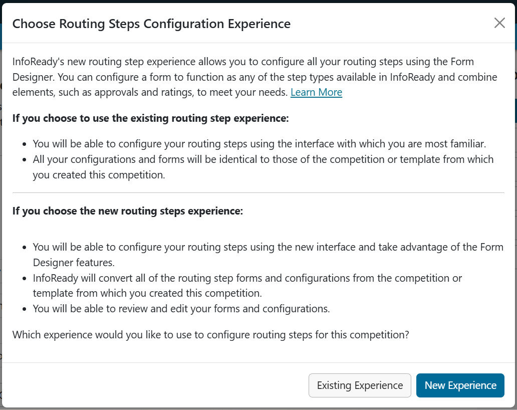Close the routing steps configuration dialog
Viewport: 517px width, 410px height.
[x=499, y=23]
